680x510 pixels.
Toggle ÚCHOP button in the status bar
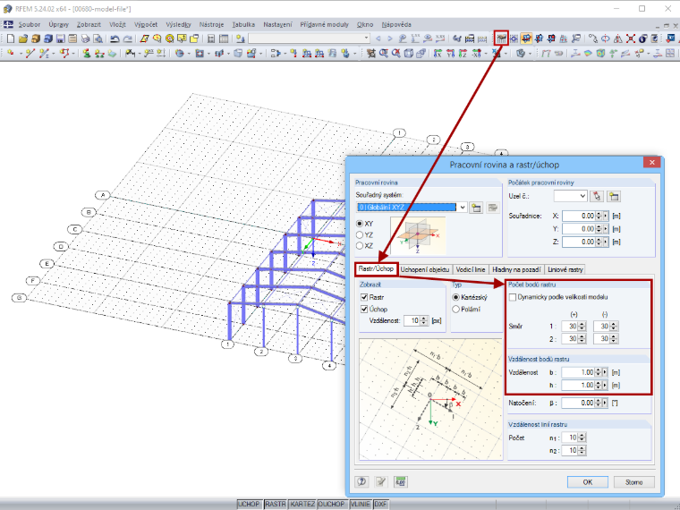[x=249, y=504]
